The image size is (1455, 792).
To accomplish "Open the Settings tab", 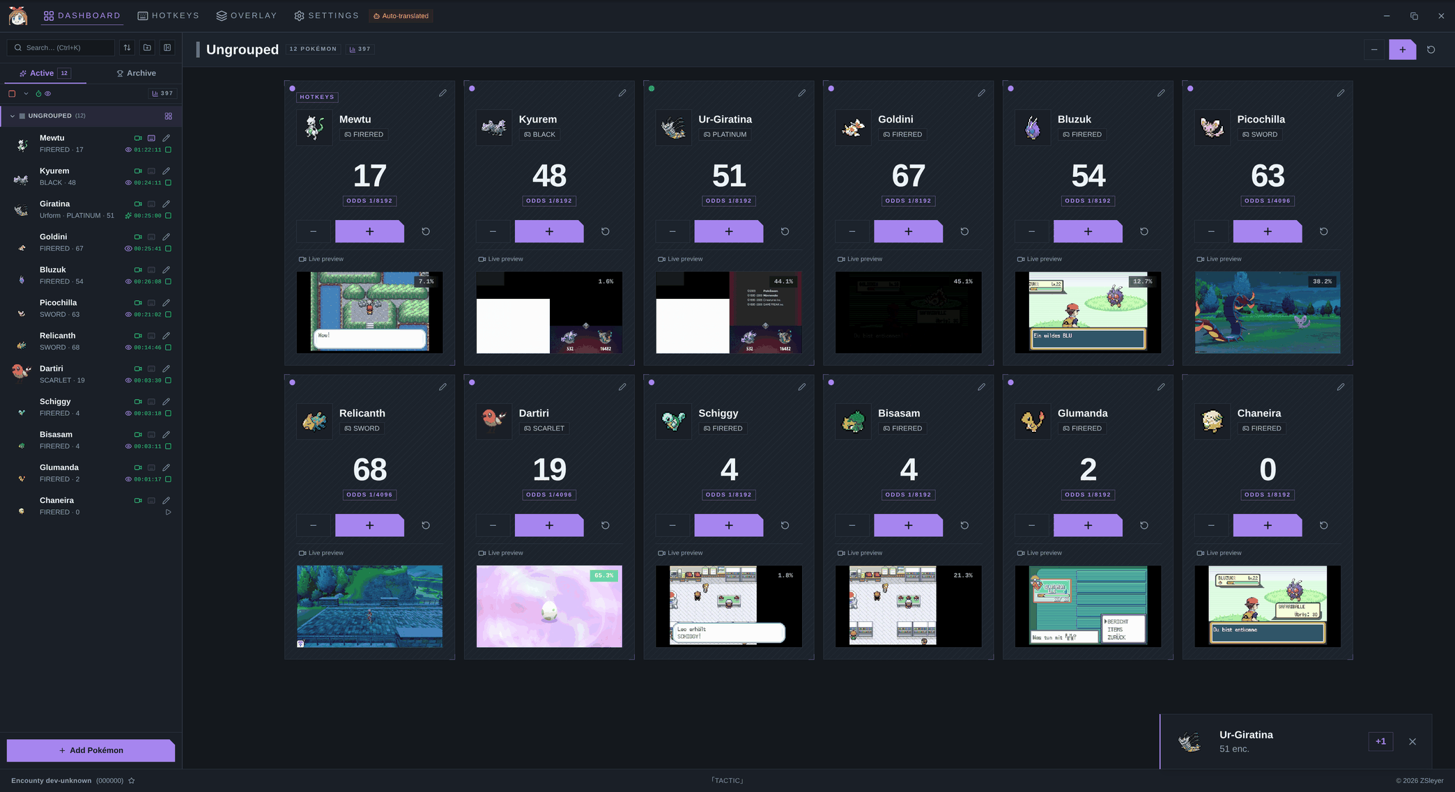I will tap(326, 15).
